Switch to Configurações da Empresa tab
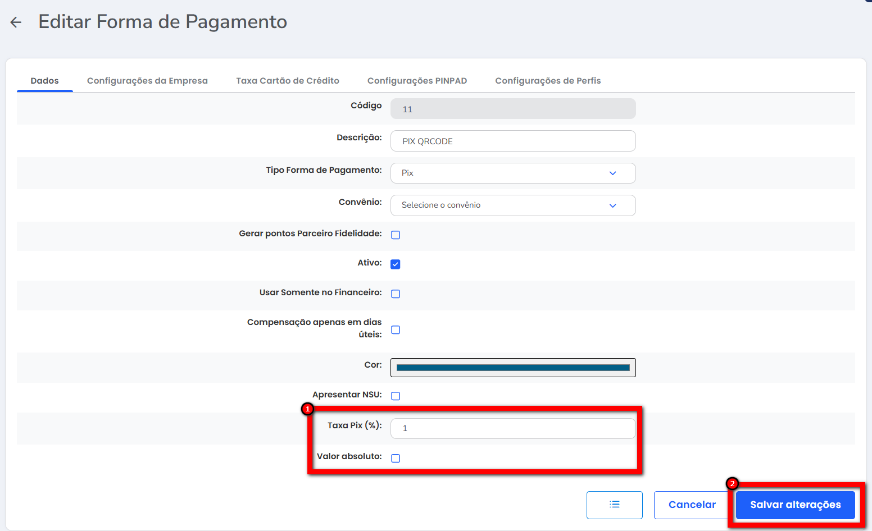The height and width of the screenshot is (531, 872). coord(147,81)
